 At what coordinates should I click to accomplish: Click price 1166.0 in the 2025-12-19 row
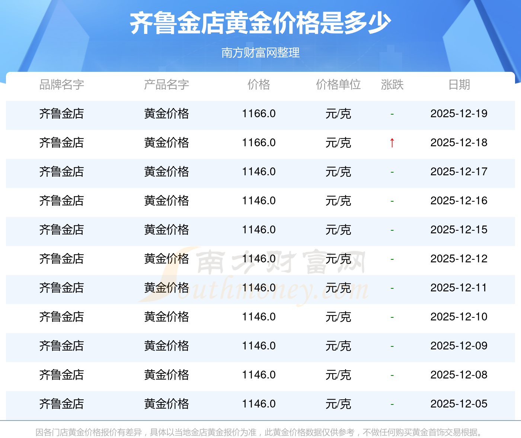[259, 114]
